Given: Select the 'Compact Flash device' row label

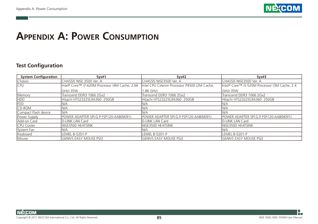Looking at the screenshot, I should (34, 112).
